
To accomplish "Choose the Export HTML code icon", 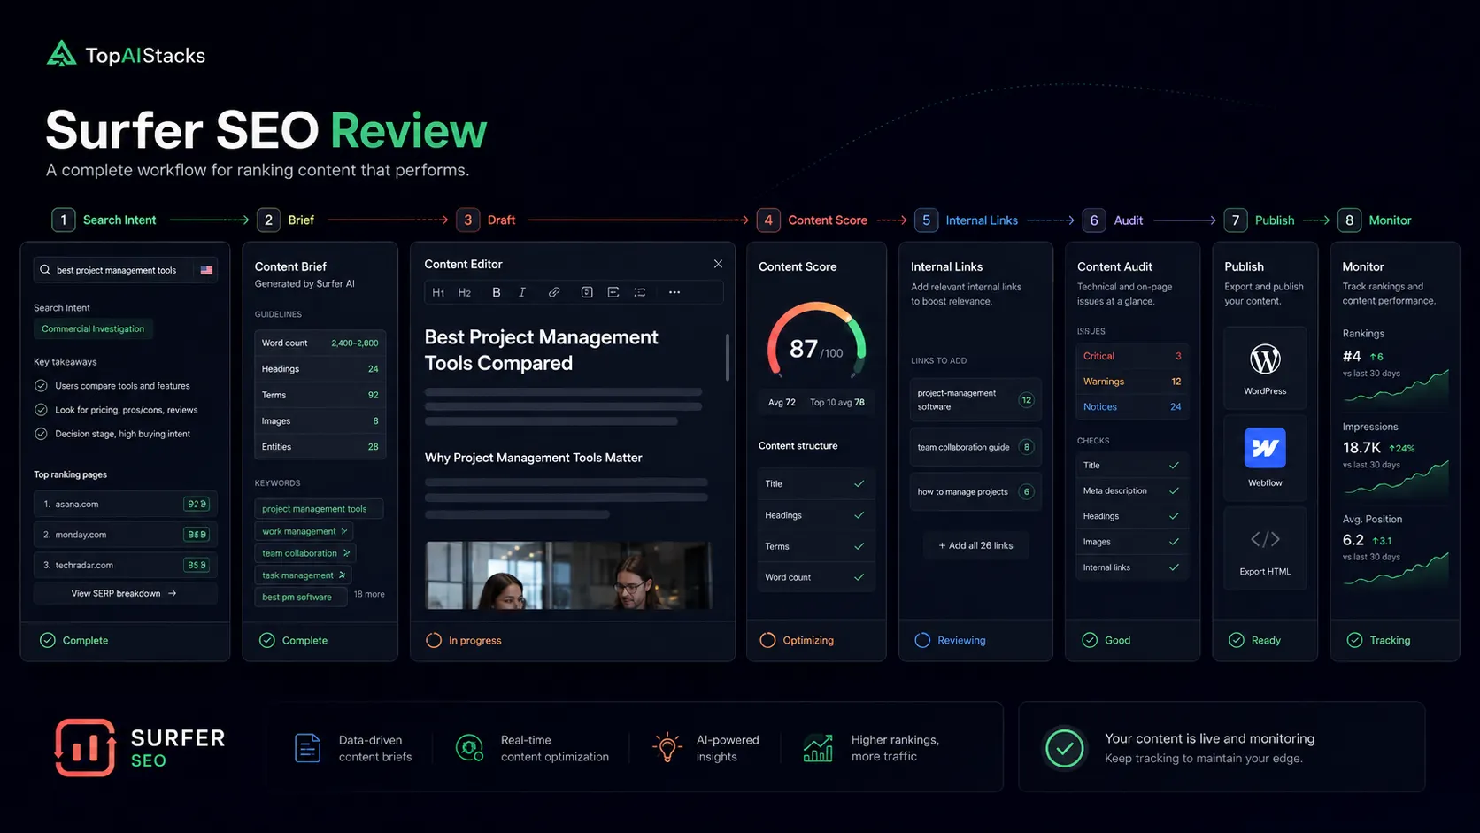I will [x=1265, y=539].
